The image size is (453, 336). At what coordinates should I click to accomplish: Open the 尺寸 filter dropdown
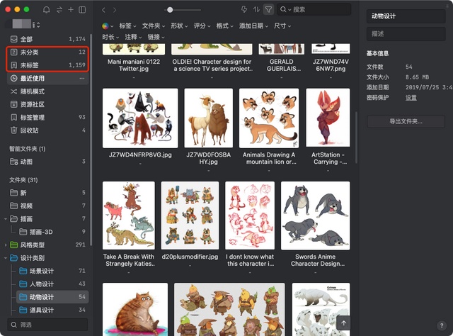click(x=282, y=26)
